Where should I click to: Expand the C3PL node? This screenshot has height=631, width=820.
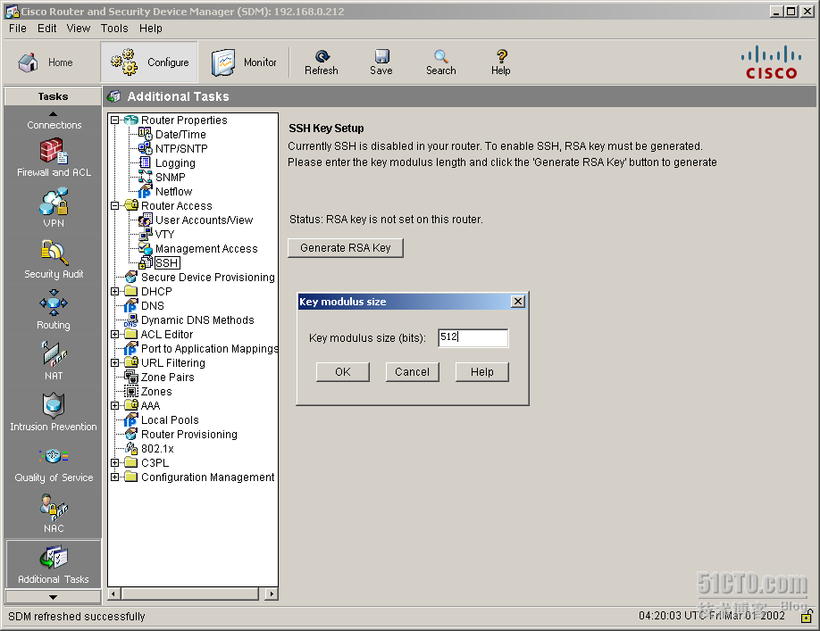pos(115,463)
